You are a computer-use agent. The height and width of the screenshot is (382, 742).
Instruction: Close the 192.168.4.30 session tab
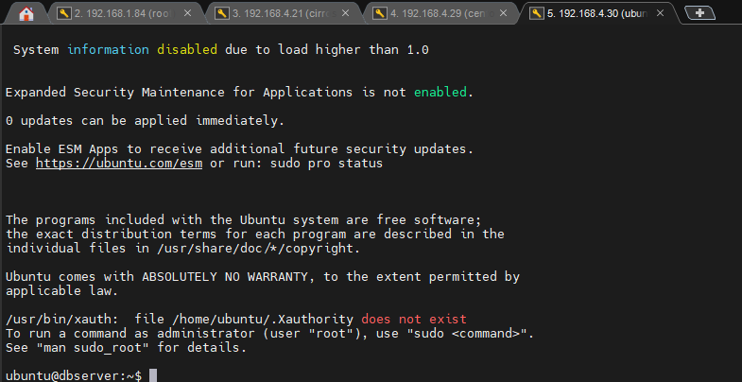point(660,14)
